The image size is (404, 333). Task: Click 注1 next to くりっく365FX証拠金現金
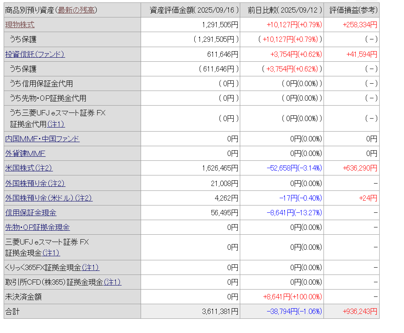coord(91,268)
